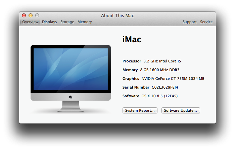
Task: Click the iMac model heading
Action: pyautogui.click(x=132, y=40)
